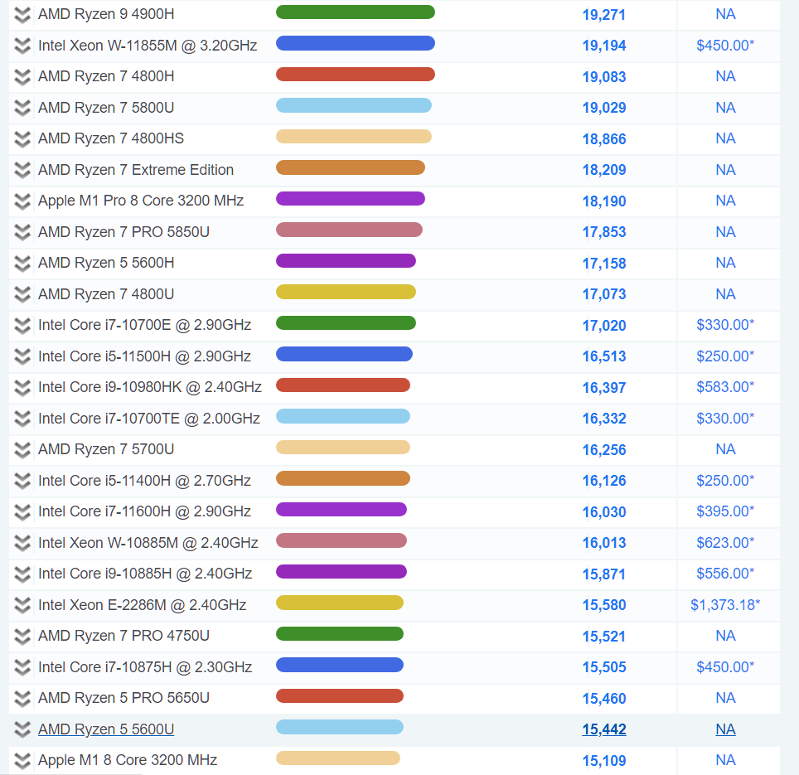Click chevron icon for AMD Ryzen 7 4800U

pyautogui.click(x=22, y=294)
